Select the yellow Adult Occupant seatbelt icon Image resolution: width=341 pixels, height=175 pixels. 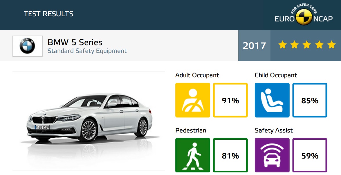pos(193,100)
